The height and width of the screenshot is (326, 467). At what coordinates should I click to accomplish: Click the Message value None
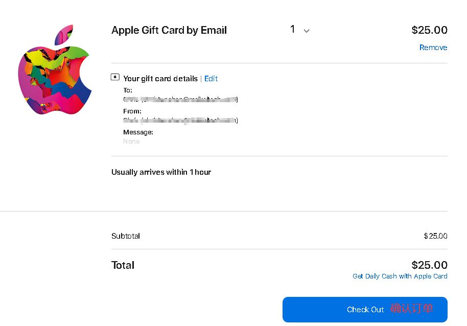131,142
